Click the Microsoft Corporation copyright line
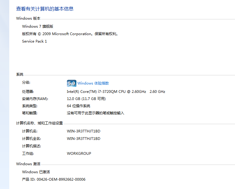Image resolution: width=235 pixels, height=189 pixels. (70, 34)
